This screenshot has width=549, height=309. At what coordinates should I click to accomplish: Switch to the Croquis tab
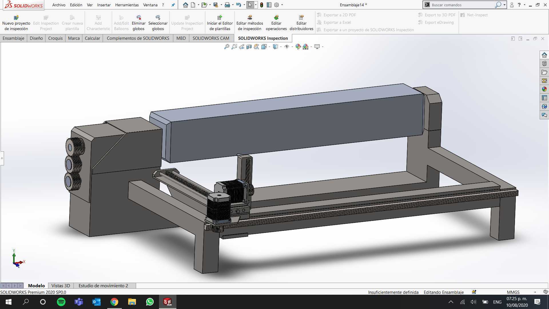tap(55, 38)
